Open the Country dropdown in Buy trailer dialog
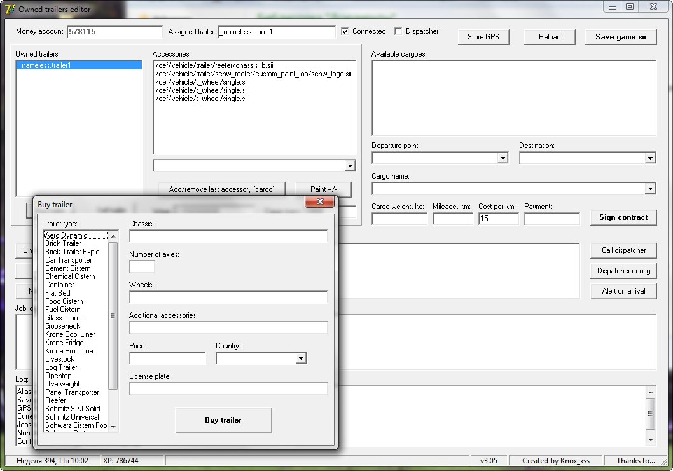The height and width of the screenshot is (471, 673). click(x=300, y=358)
